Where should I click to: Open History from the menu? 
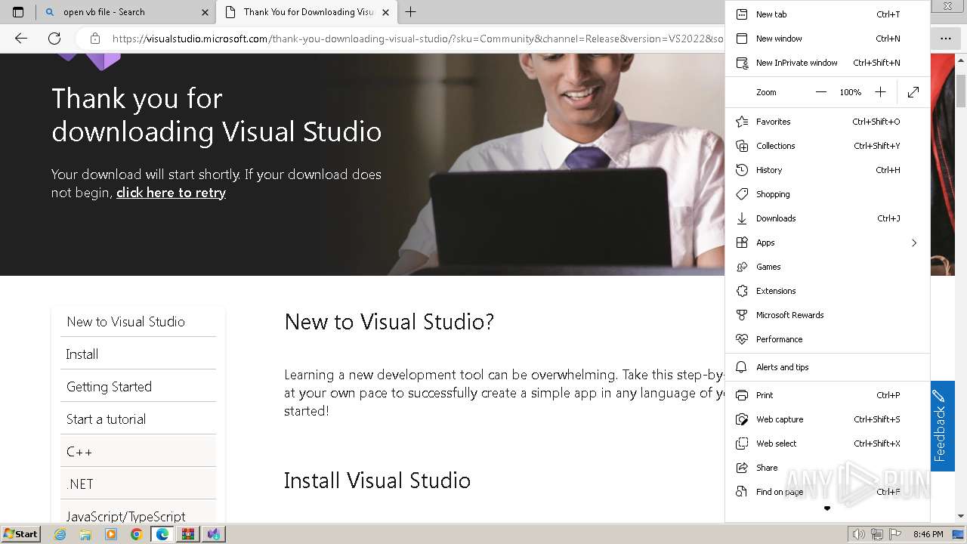pos(827,170)
